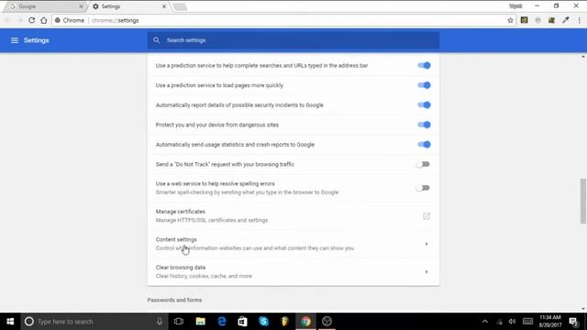Viewport: 587px width, 330px height.
Task: Open a new tab
Action: [x=180, y=6]
